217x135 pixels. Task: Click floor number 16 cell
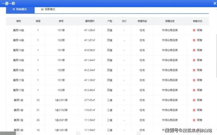38,130
